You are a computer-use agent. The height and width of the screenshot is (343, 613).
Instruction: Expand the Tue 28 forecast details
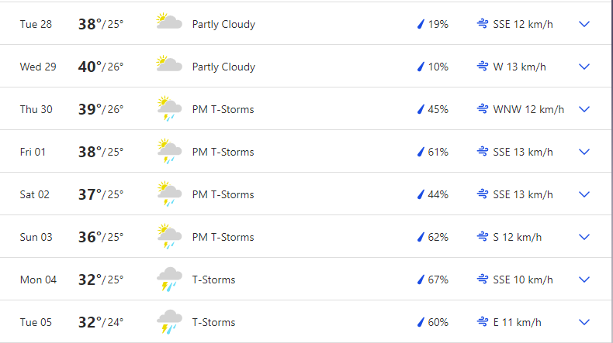[584, 24]
